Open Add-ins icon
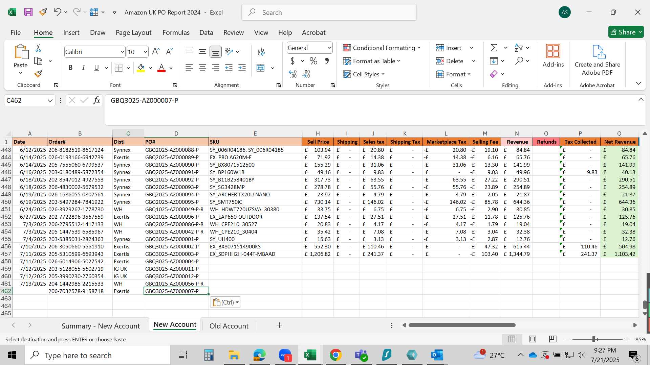Image resolution: width=650 pixels, height=365 pixels. pyautogui.click(x=553, y=52)
